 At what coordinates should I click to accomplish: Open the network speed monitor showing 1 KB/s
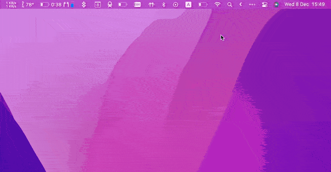click(x=11, y=5)
